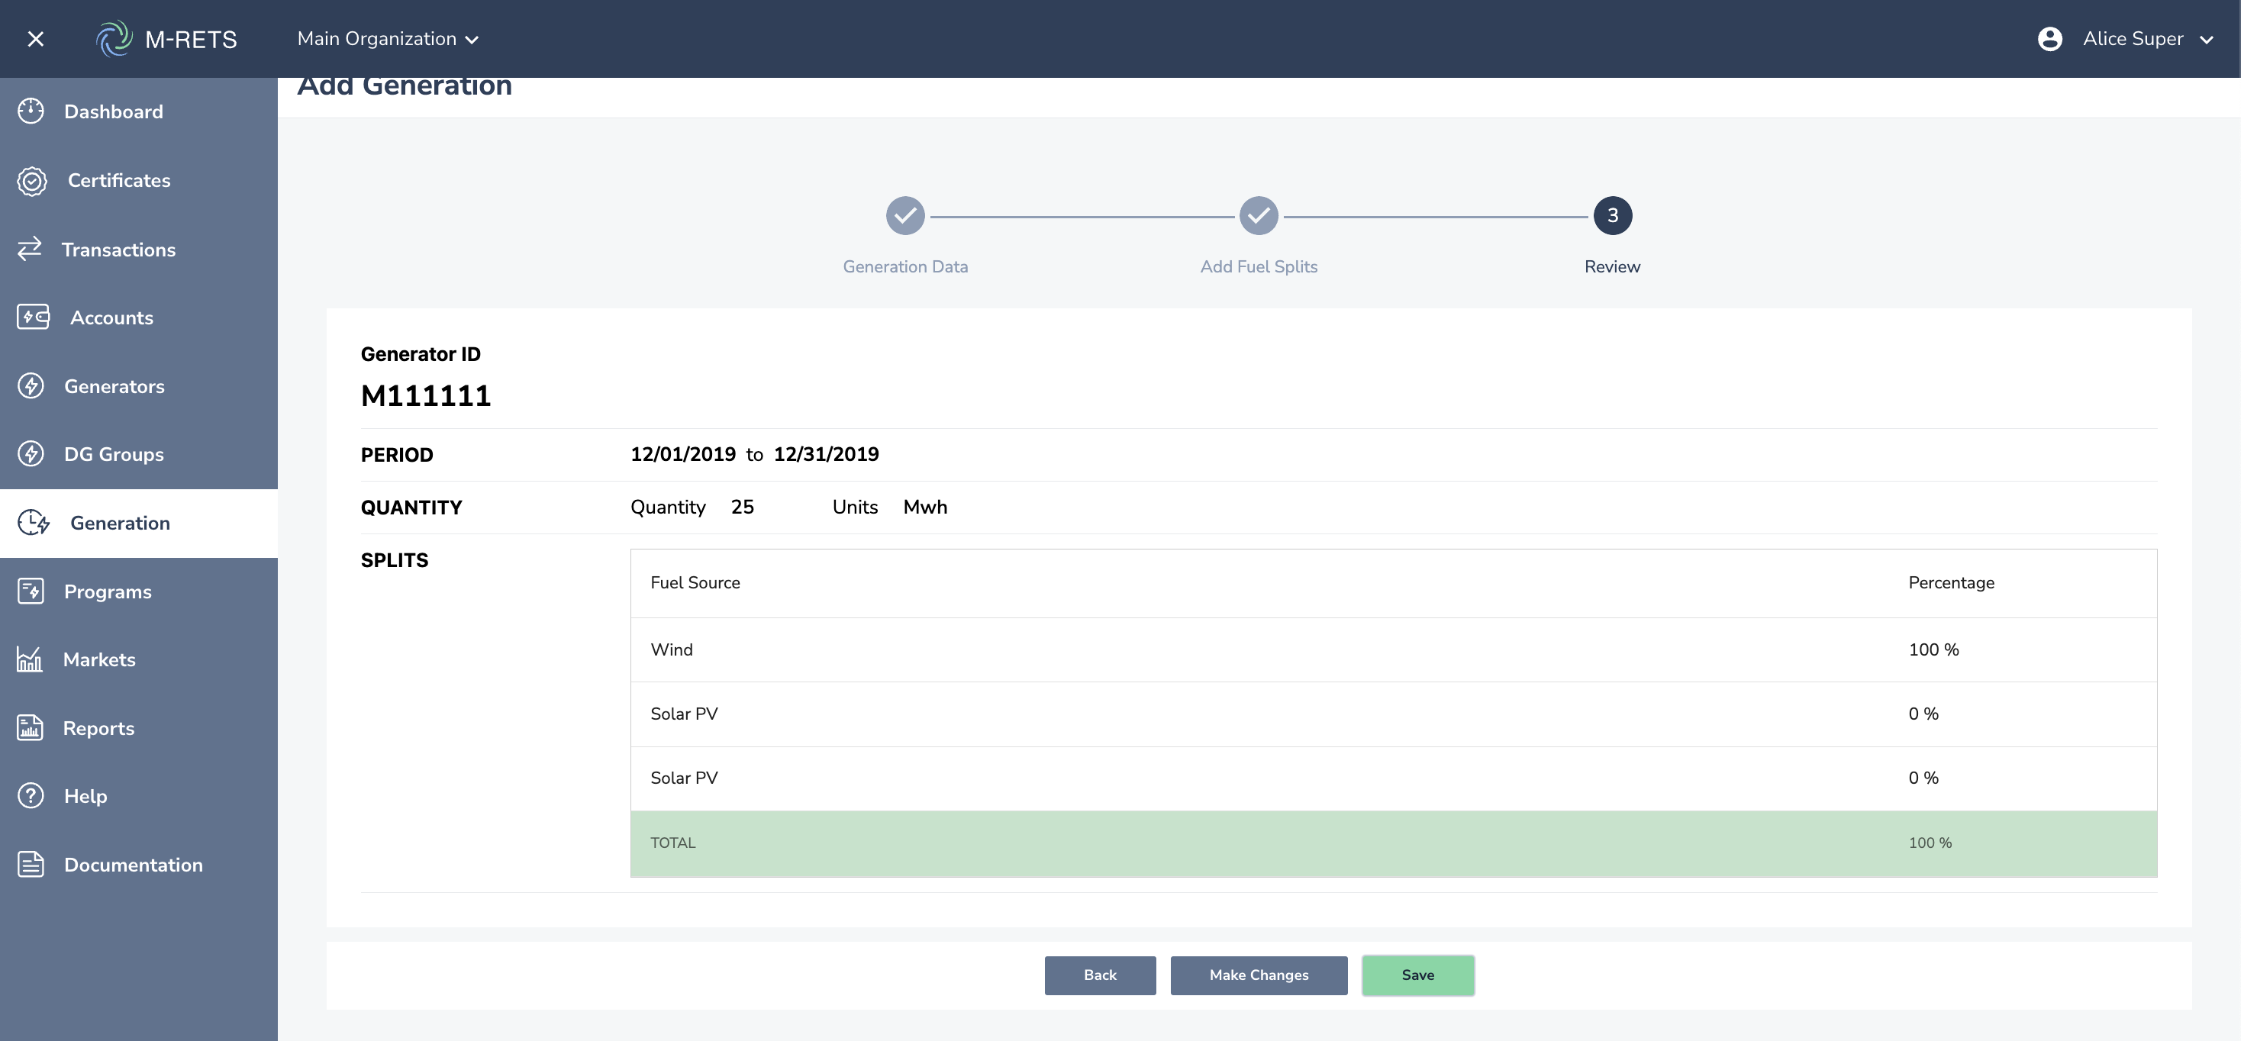Click the Transactions arrows icon

click(30, 249)
